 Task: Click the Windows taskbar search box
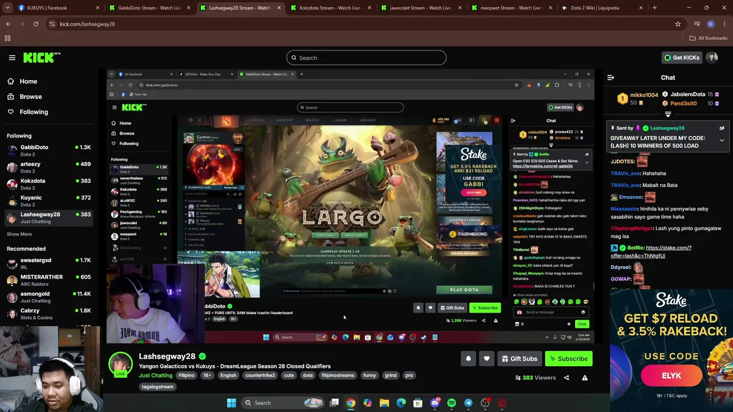tap(282, 403)
